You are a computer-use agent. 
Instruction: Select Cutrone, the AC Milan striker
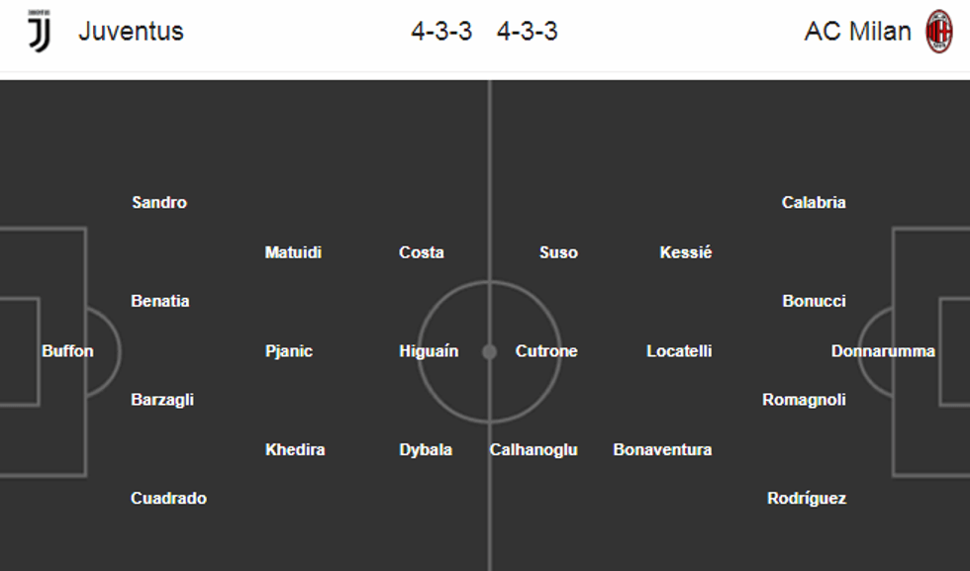(546, 351)
